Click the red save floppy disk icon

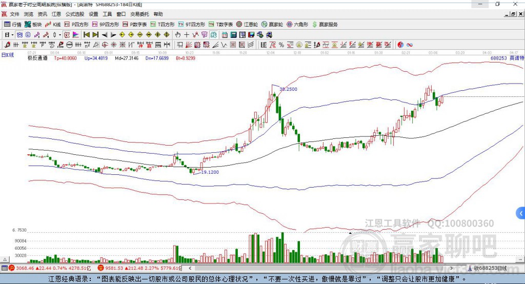(x=251, y=35)
